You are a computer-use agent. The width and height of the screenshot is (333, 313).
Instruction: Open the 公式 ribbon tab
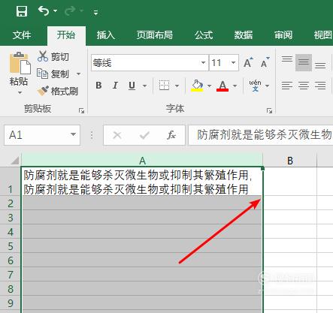(x=204, y=35)
